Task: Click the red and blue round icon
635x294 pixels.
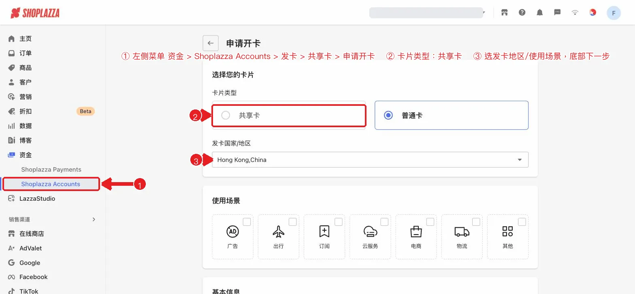Action: point(592,13)
